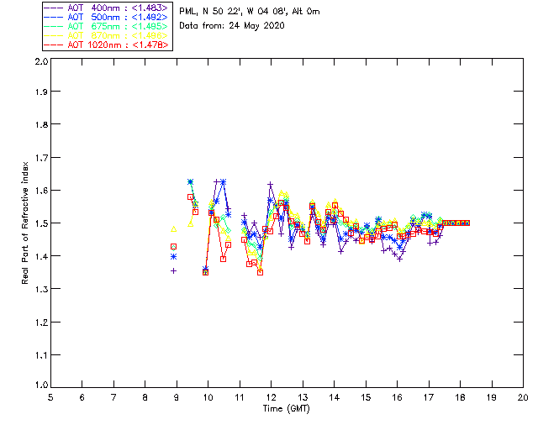Click the 1.1 y-axis tick label
Viewport: 538px width, 430px height.
tap(41, 355)
